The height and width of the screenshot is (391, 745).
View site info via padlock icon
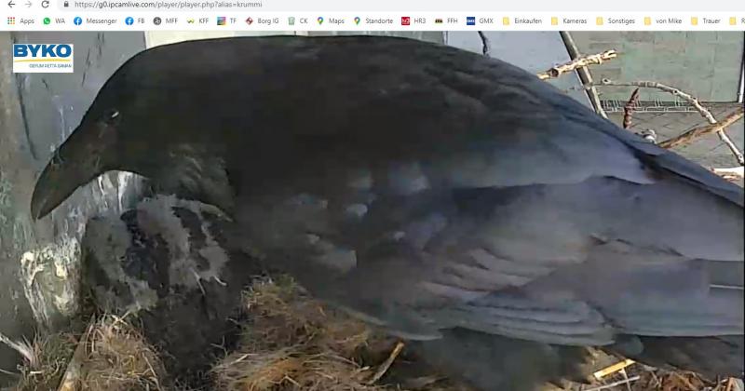67,5
